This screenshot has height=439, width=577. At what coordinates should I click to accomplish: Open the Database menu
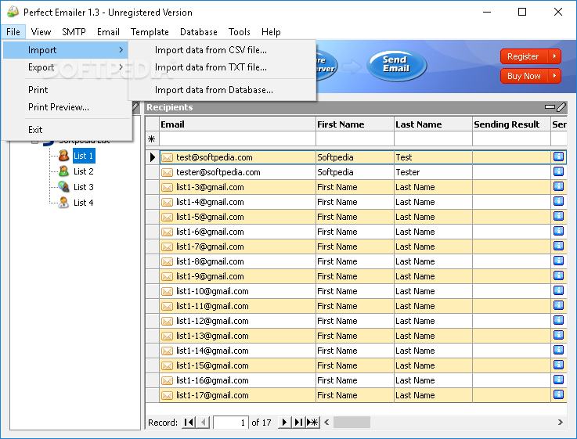tap(199, 32)
